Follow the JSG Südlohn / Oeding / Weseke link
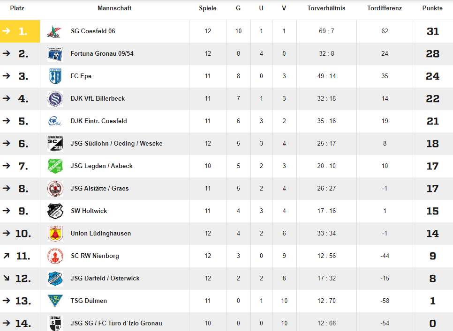 tap(116, 143)
